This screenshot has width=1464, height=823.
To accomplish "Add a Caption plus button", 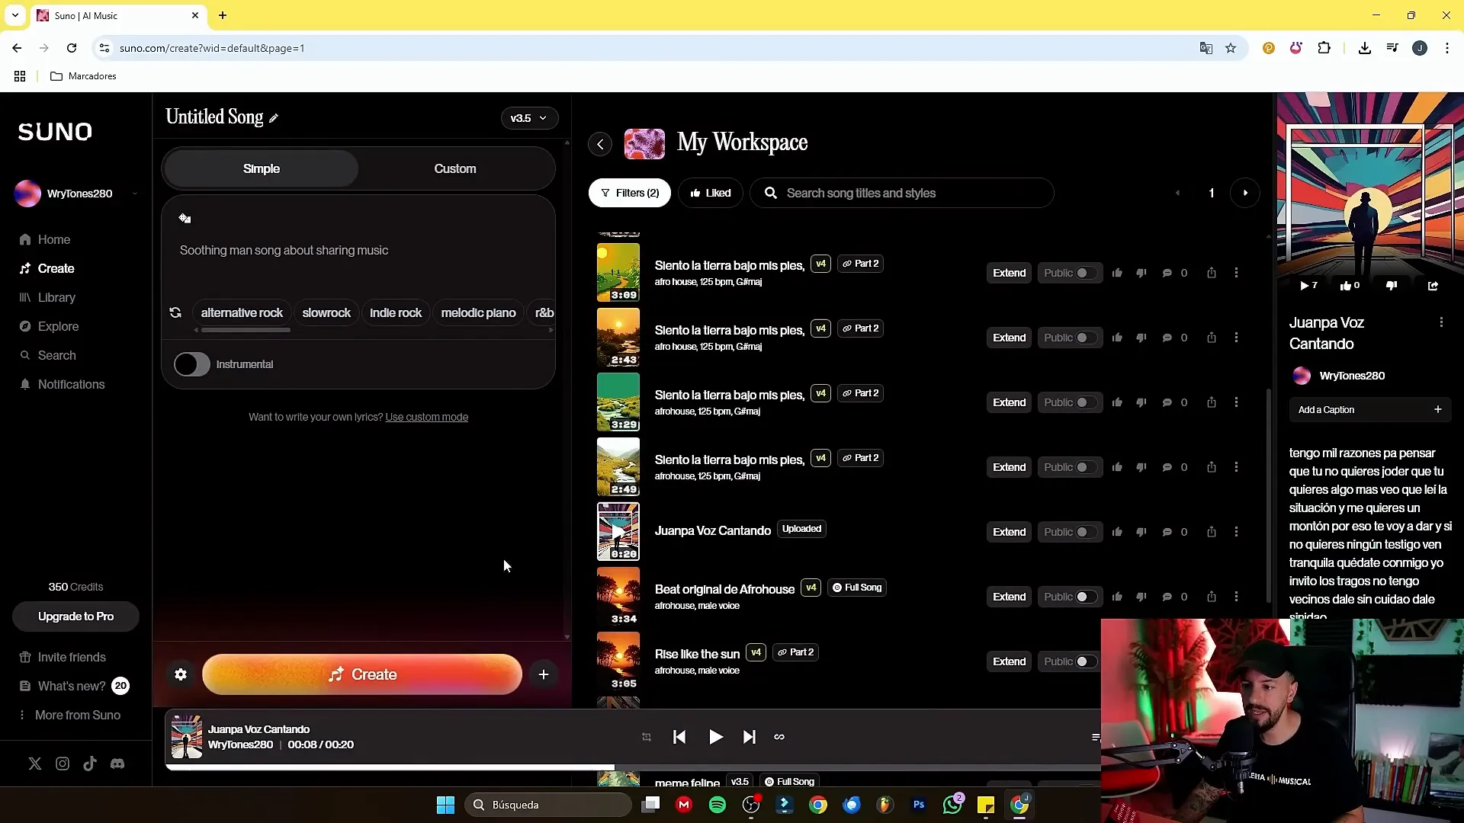I will coord(1437,409).
